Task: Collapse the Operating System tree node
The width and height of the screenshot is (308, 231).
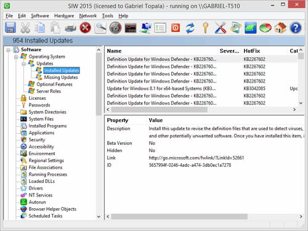Action: click(x=16, y=57)
